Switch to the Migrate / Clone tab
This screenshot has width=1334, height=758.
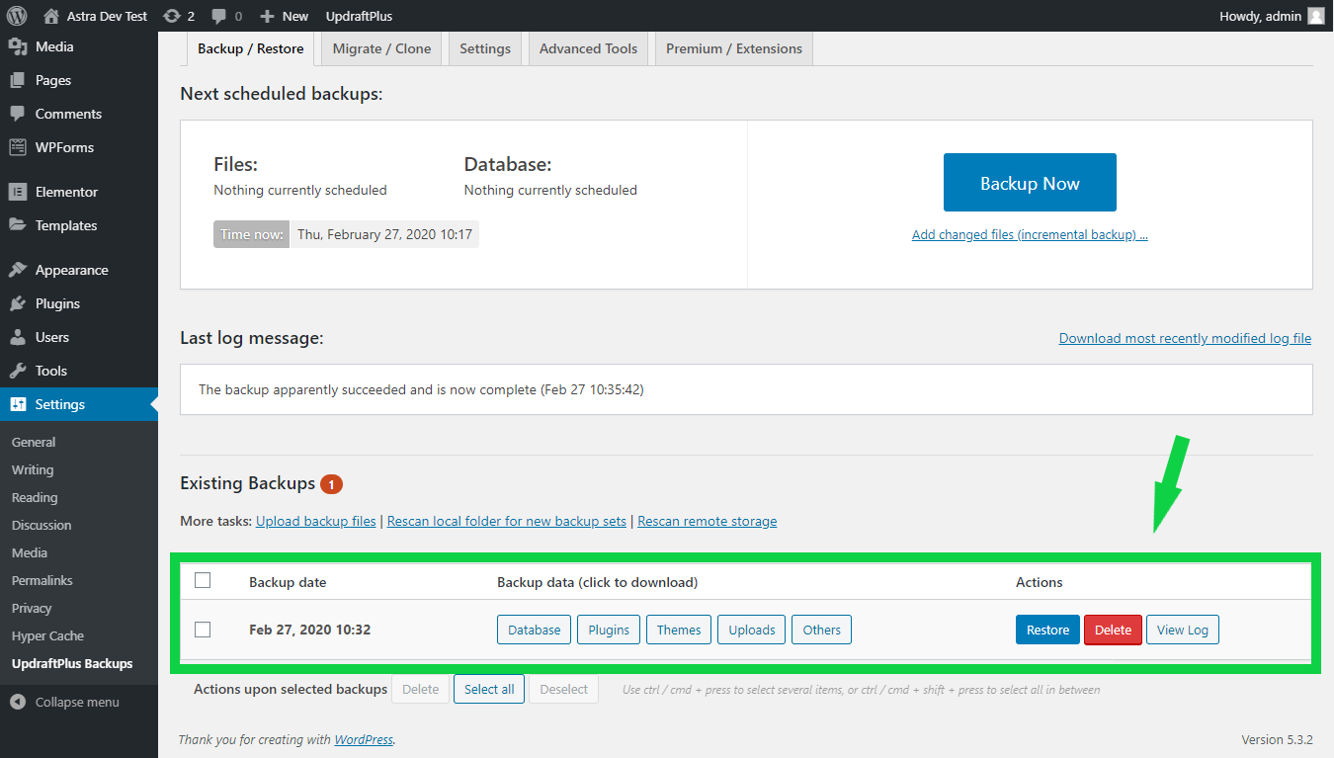[381, 48]
